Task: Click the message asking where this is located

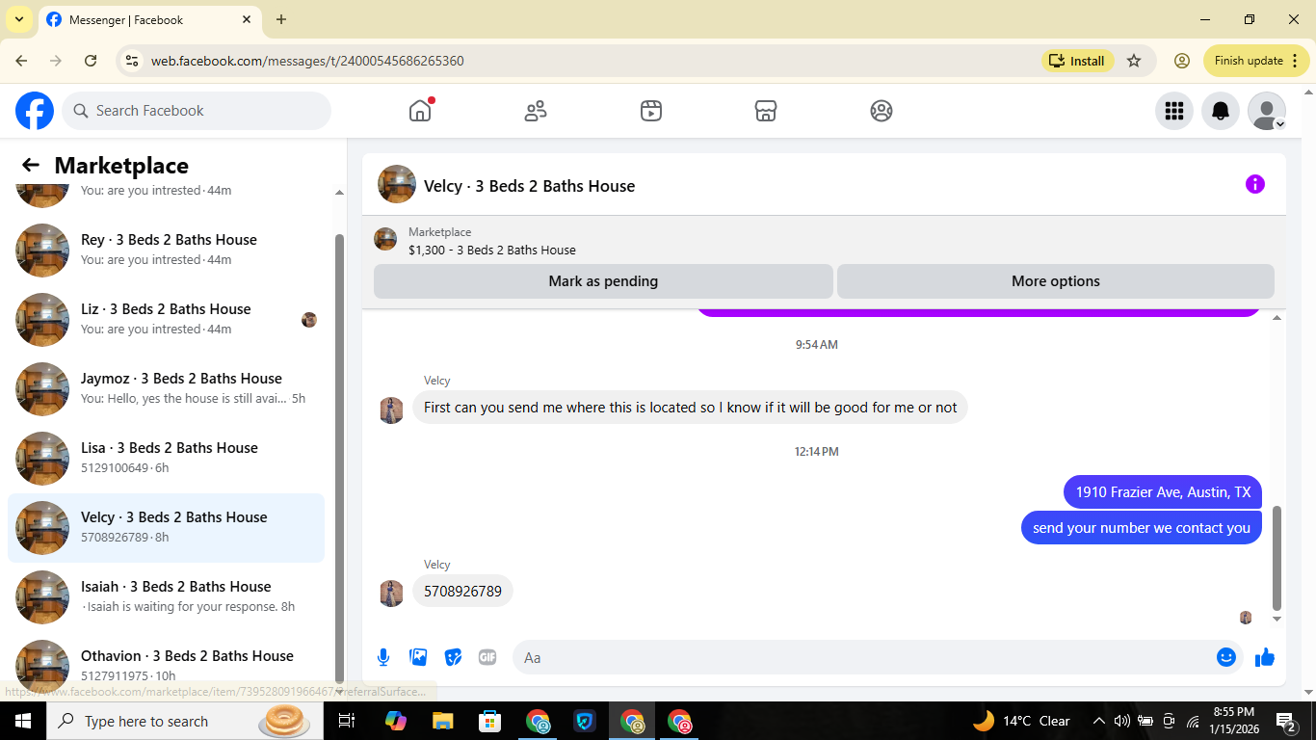Action: click(690, 408)
